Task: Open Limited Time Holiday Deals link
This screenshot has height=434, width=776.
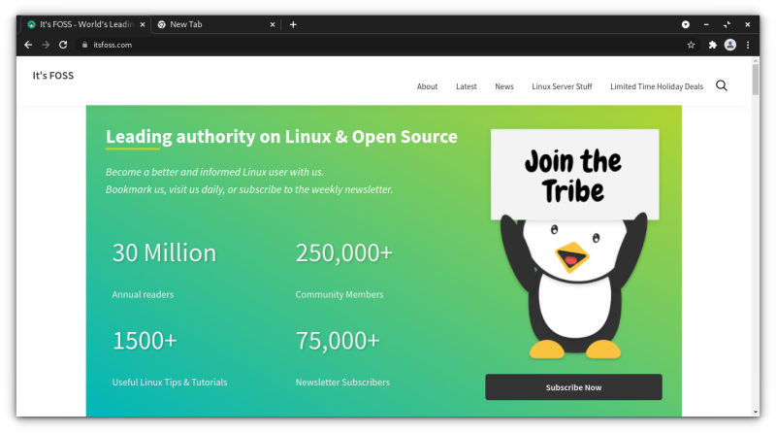Action: coord(657,86)
